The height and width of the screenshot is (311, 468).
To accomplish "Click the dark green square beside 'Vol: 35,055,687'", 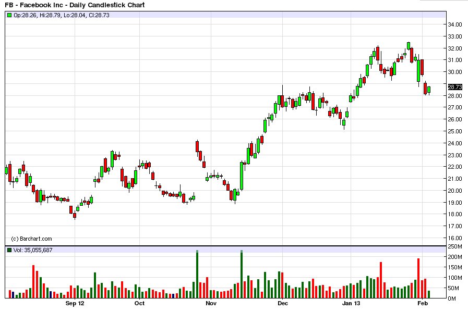I will point(9,250).
